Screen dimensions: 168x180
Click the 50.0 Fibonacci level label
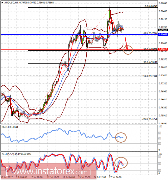[150, 62]
